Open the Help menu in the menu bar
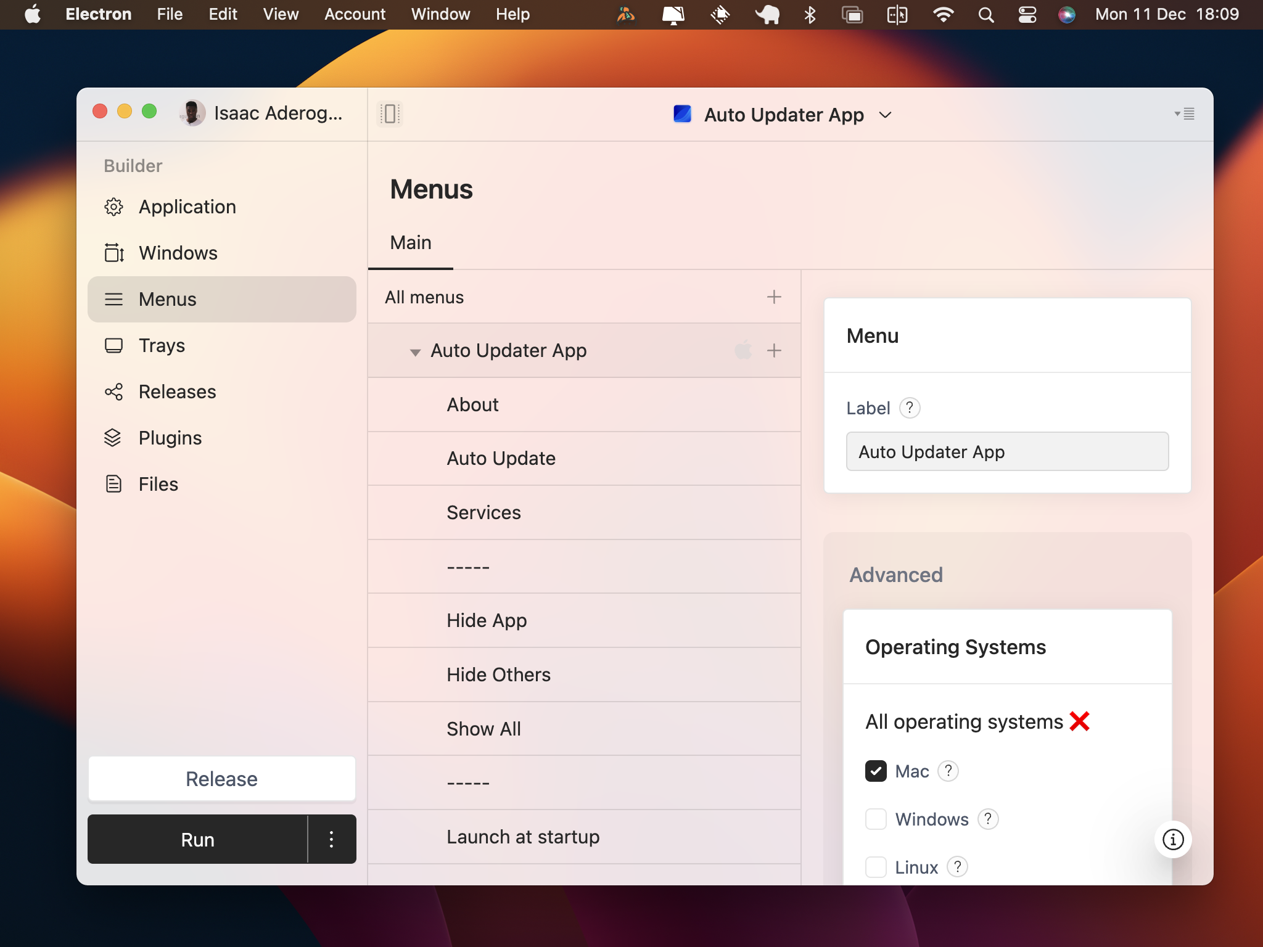This screenshot has height=947, width=1263. [512, 14]
